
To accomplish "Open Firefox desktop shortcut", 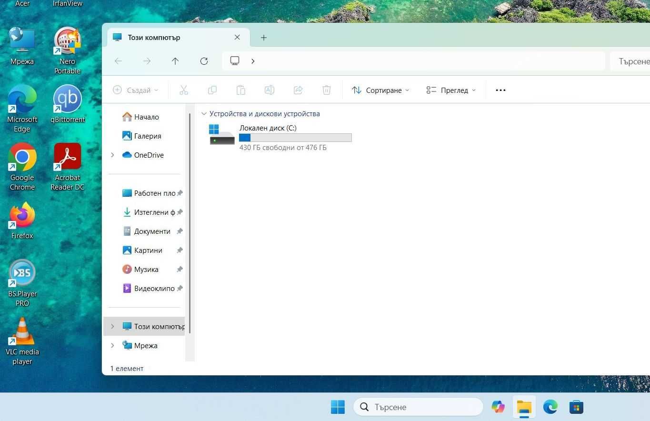I will [22, 220].
